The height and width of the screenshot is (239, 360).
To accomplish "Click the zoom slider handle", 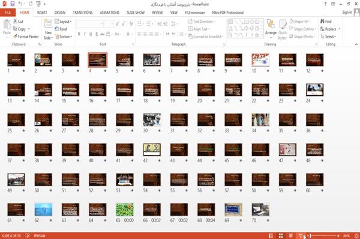I will click(x=310, y=235).
